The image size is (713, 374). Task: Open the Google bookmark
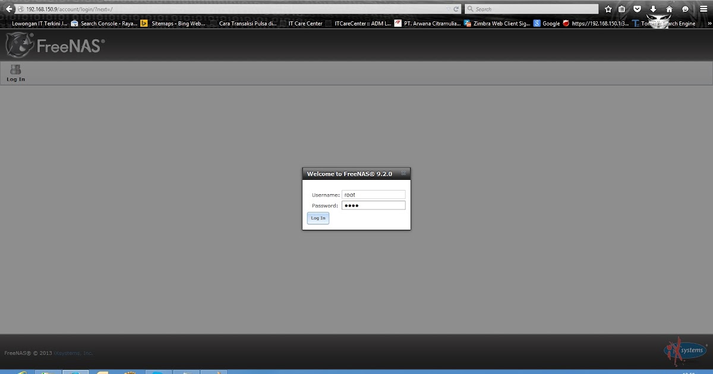pyautogui.click(x=547, y=24)
